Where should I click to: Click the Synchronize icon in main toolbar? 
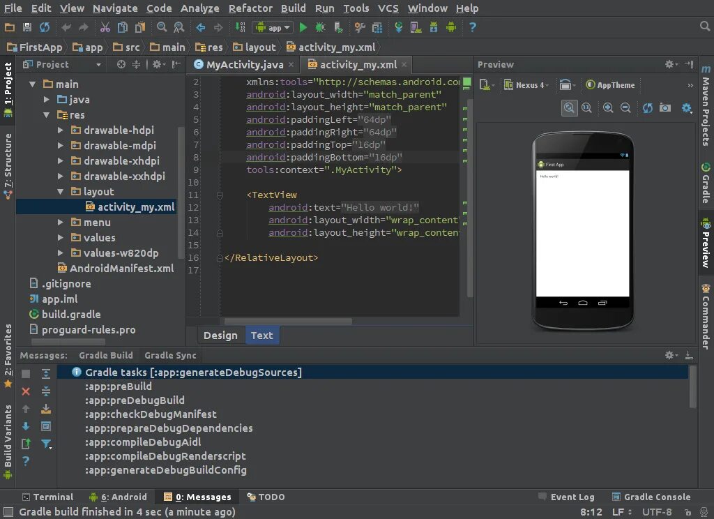44,27
